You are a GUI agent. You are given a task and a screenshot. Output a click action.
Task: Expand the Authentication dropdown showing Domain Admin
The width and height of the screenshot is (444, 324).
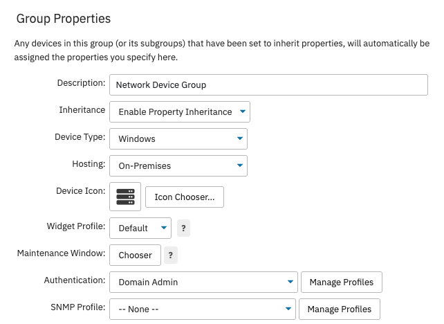[x=203, y=282]
